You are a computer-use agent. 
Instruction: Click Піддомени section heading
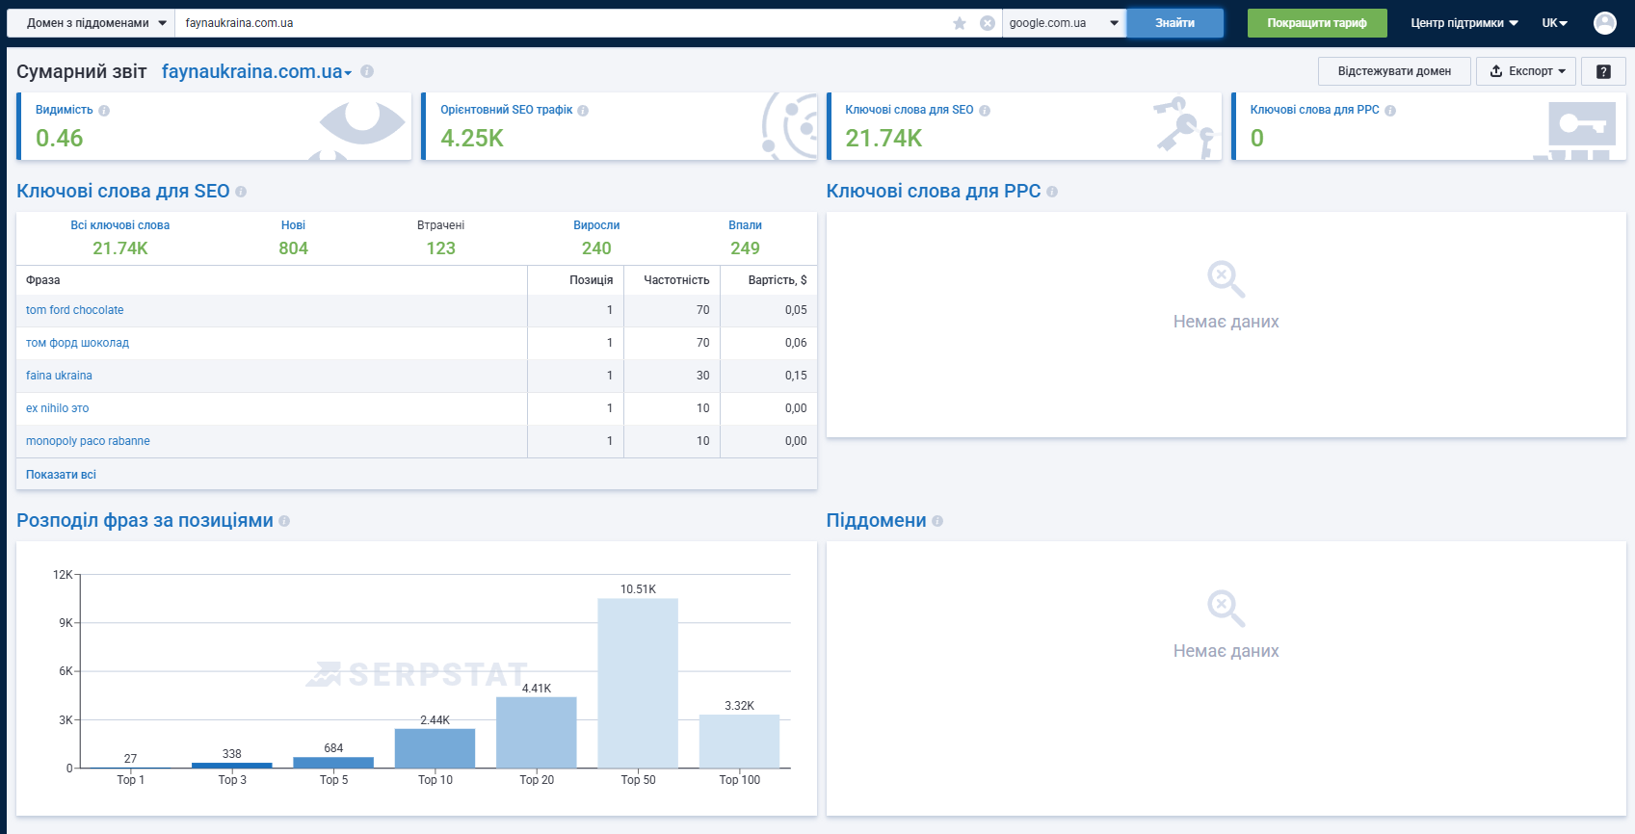[876, 520]
